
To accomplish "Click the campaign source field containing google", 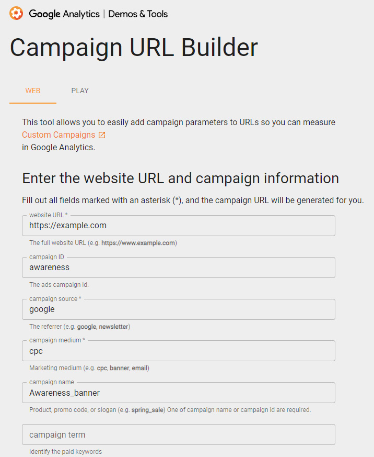I will point(179,309).
